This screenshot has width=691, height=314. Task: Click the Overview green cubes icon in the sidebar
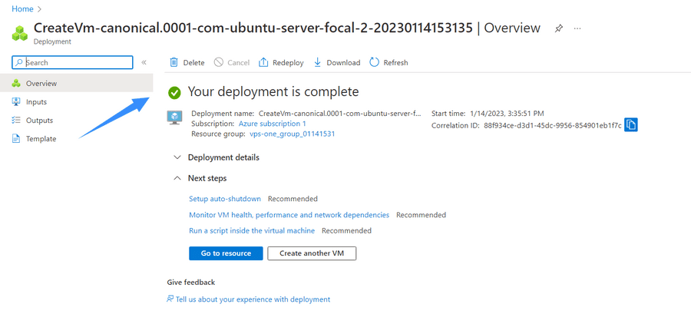[16, 83]
